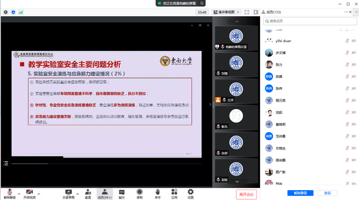The image size is (359, 200).
Task: Click the red 离开会议 leave button
Action: [x=246, y=194]
